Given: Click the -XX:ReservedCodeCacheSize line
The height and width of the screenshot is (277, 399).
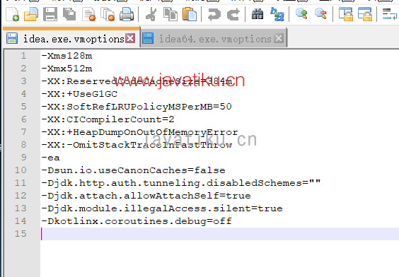Looking at the screenshot, I should pyautogui.click(x=137, y=81).
